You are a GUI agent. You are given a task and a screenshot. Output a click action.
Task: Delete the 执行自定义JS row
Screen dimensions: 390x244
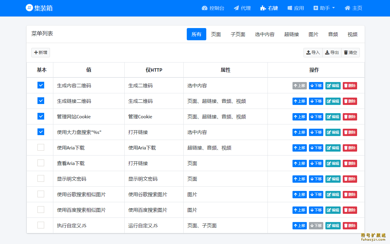click(x=350, y=226)
